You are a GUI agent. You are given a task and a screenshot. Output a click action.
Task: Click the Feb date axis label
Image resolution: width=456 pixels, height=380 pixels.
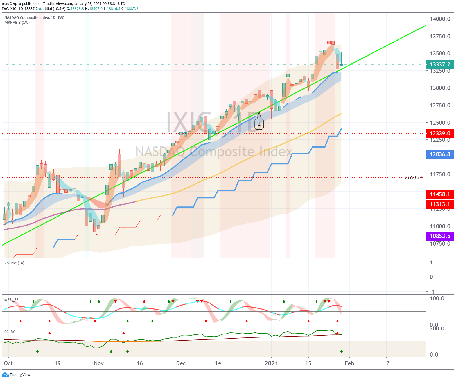pos(349,363)
